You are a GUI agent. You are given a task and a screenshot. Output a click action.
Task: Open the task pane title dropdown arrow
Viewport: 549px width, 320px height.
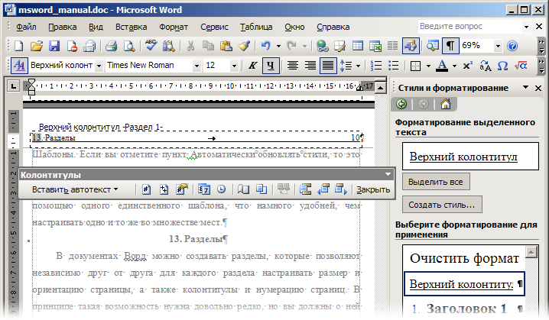pos(525,87)
